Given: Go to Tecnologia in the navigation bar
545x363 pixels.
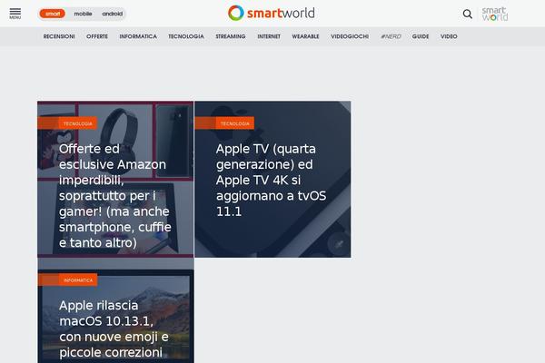Looking at the screenshot, I should click(186, 36).
